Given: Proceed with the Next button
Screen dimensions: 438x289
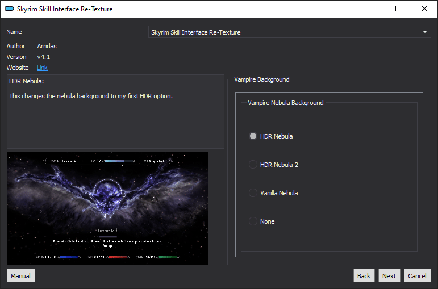Looking at the screenshot, I should (x=389, y=276).
